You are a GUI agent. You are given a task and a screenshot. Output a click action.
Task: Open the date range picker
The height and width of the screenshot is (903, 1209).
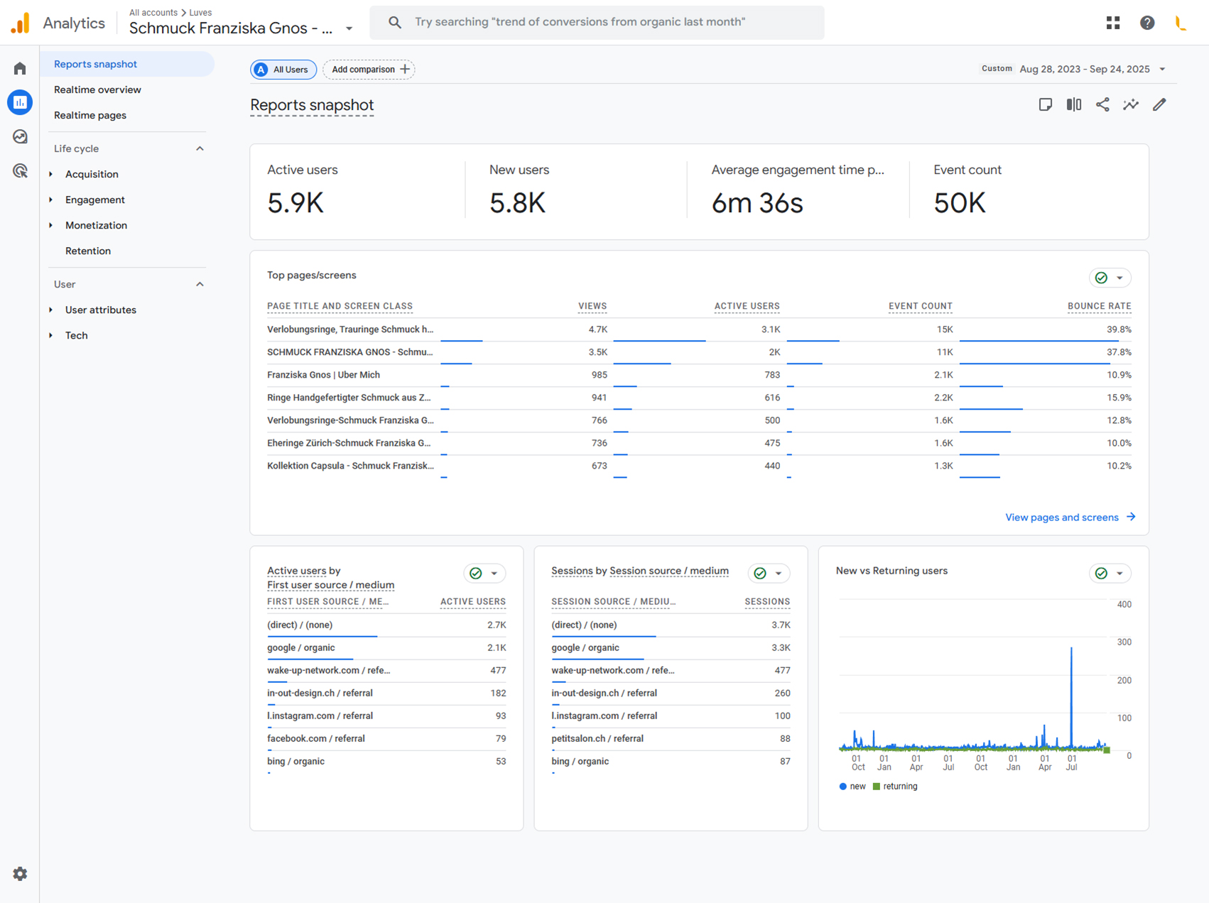tap(1084, 69)
